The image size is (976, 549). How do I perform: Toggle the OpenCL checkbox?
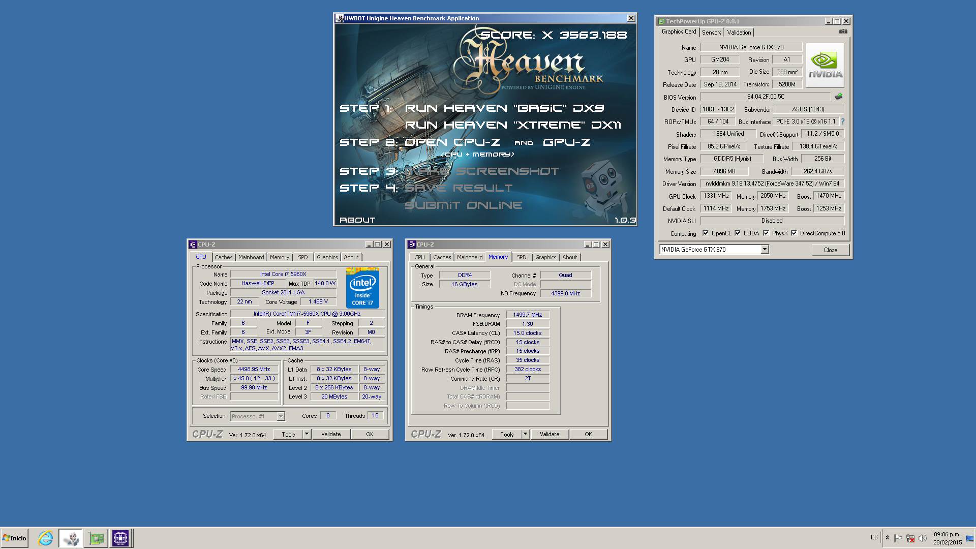[706, 233]
